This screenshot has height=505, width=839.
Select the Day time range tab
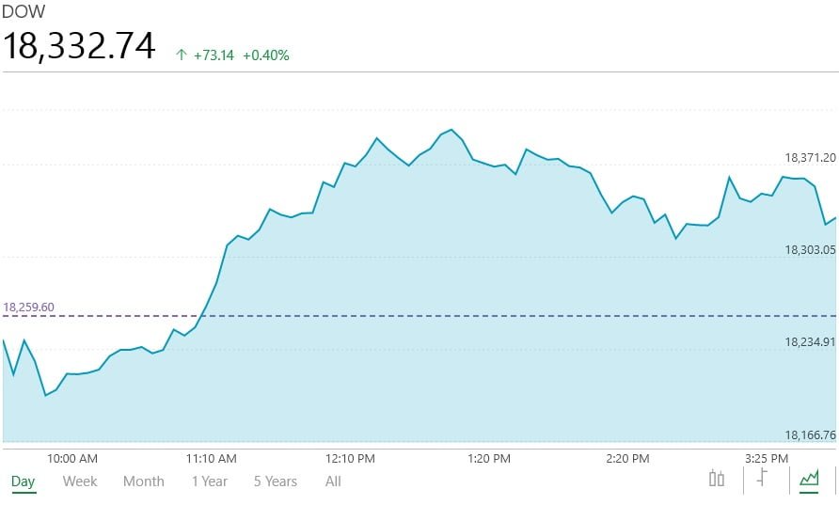coord(24,481)
